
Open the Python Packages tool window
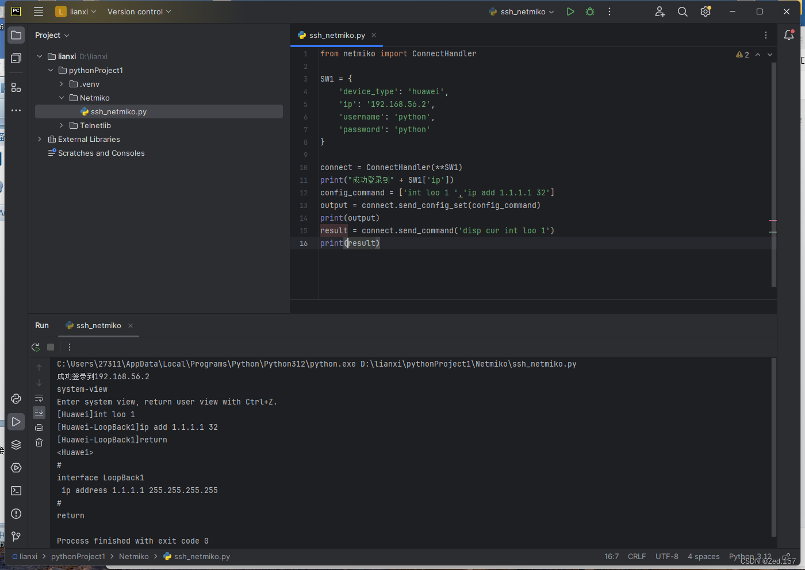click(x=16, y=445)
